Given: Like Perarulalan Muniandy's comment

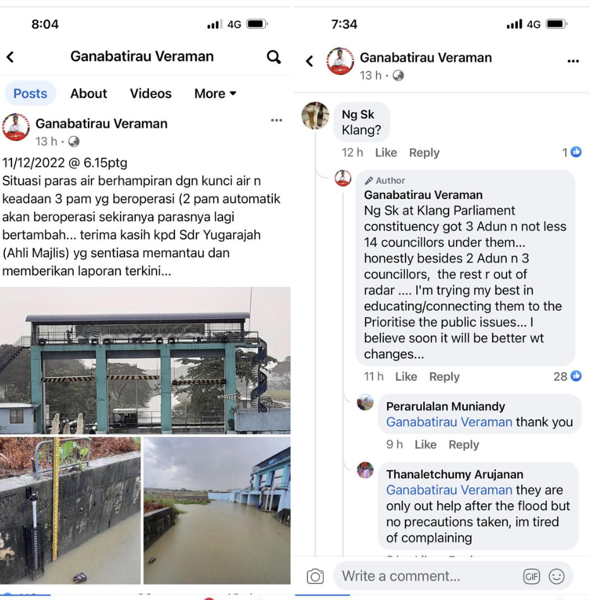Looking at the screenshot, I should 426,445.
